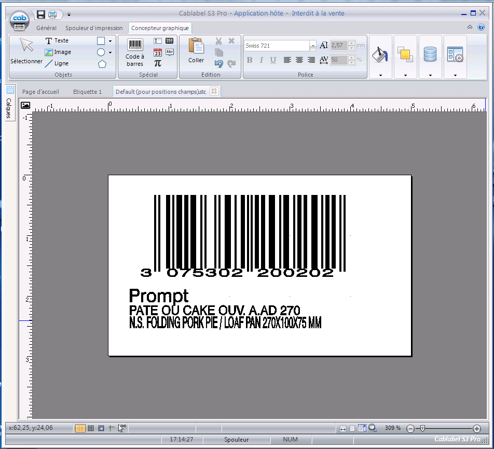Click the Coller paste button
The image size is (494, 449).
click(196, 50)
